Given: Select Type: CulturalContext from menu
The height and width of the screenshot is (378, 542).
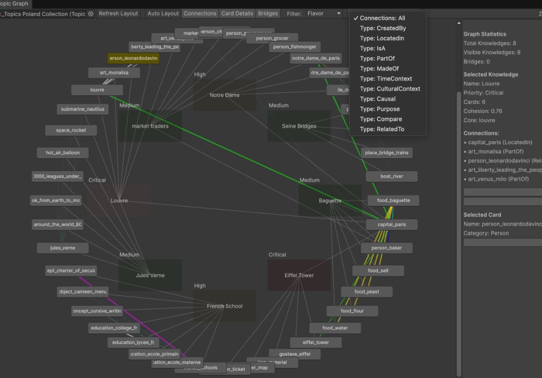Looking at the screenshot, I should tap(390, 89).
